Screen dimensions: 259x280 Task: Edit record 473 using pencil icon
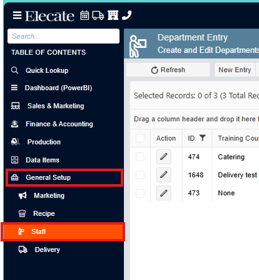tap(164, 193)
